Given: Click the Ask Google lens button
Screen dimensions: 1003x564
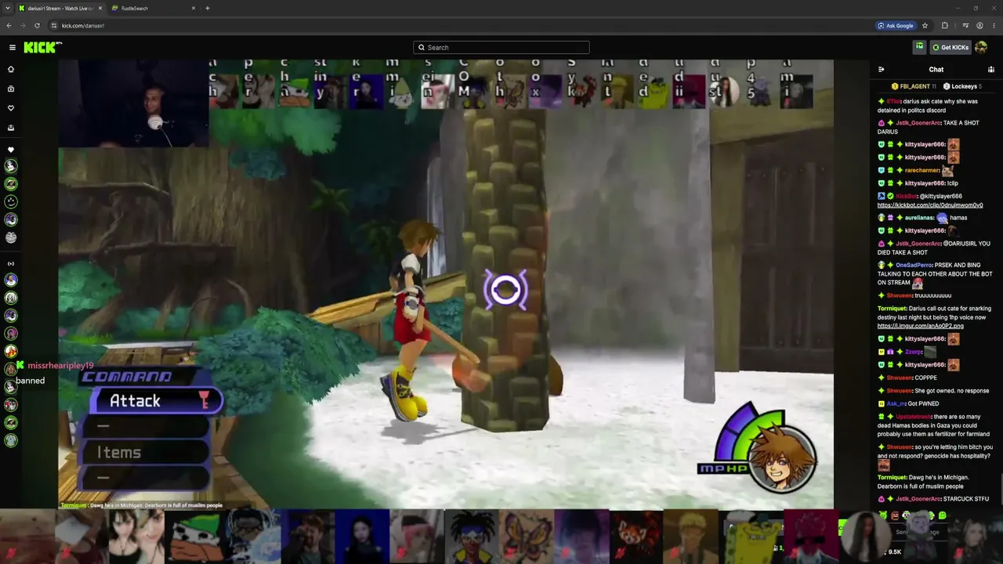Looking at the screenshot, I should click(896, 25).
